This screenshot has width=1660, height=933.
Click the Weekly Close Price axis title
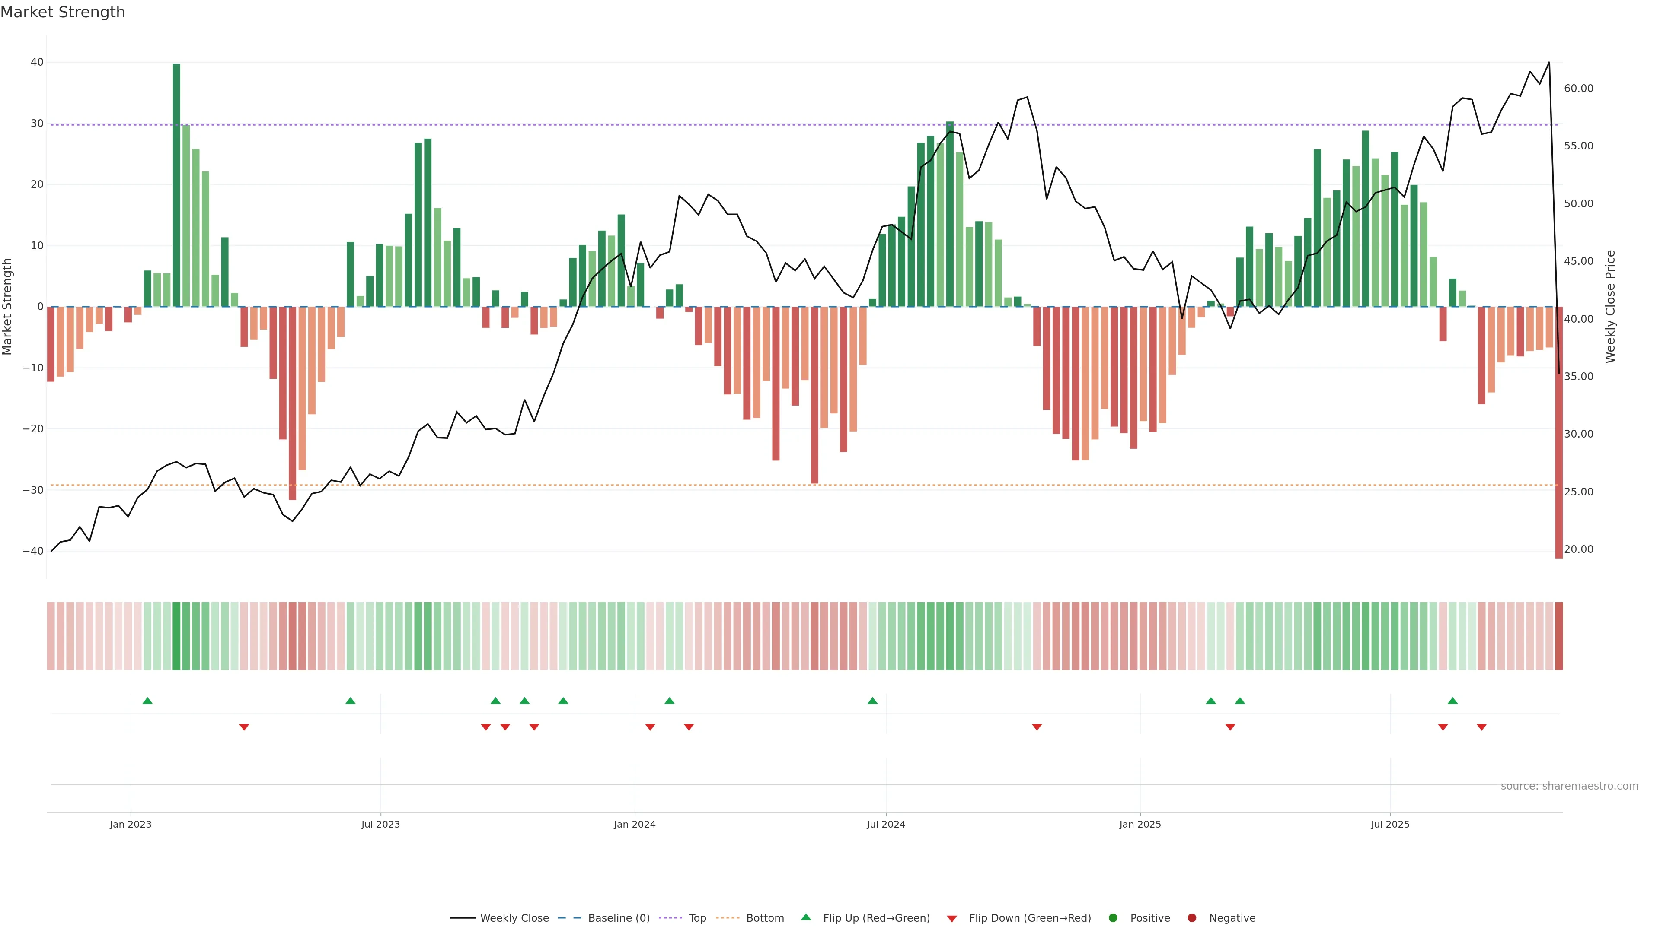[1610, 307]
